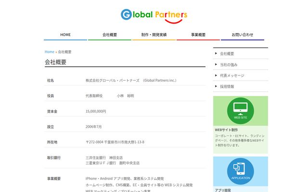Click the 15,000,000円 value
The height and width of the screenshot is (192, 308).
pos(96,111)
